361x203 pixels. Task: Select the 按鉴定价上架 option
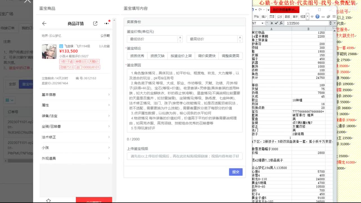182,56
